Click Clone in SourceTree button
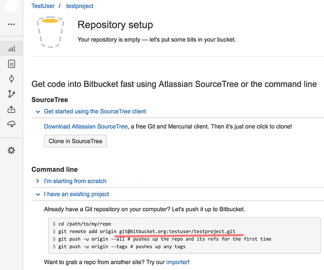The image size is (324, 270). tap(75, 141)
